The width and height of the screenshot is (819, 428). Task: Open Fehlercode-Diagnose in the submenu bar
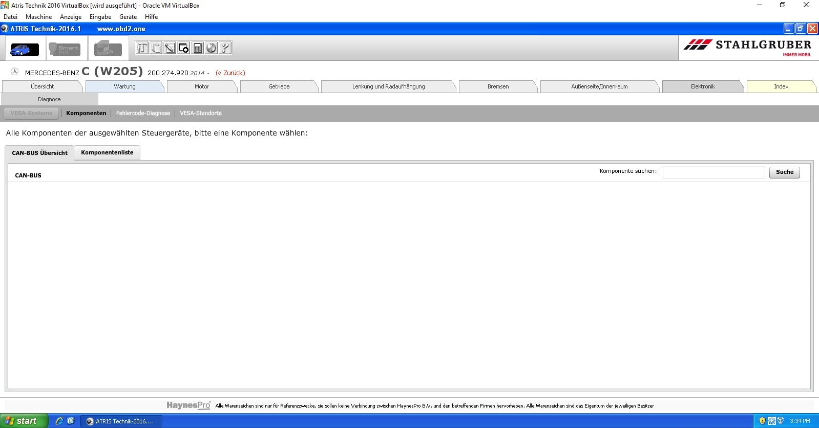tap(143, 113)
